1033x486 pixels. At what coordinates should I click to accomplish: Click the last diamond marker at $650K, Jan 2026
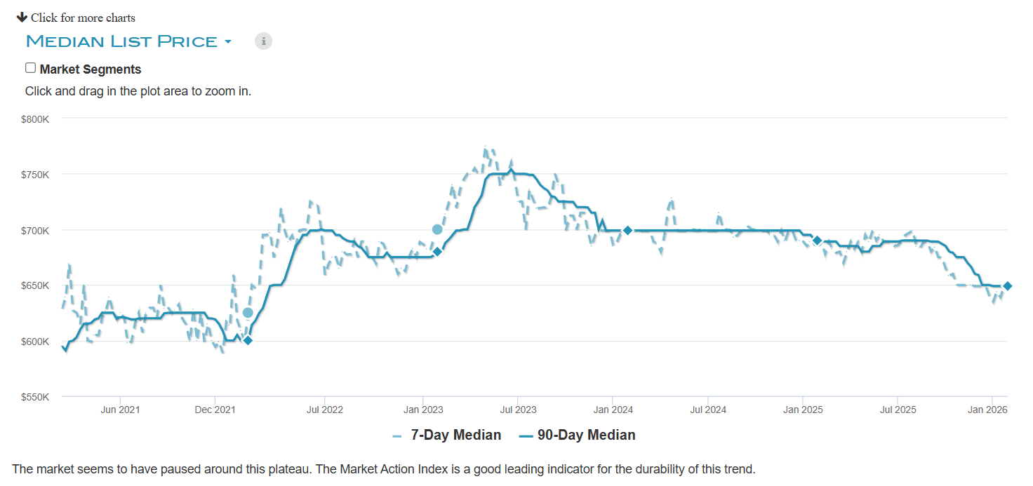[1007, 285]
